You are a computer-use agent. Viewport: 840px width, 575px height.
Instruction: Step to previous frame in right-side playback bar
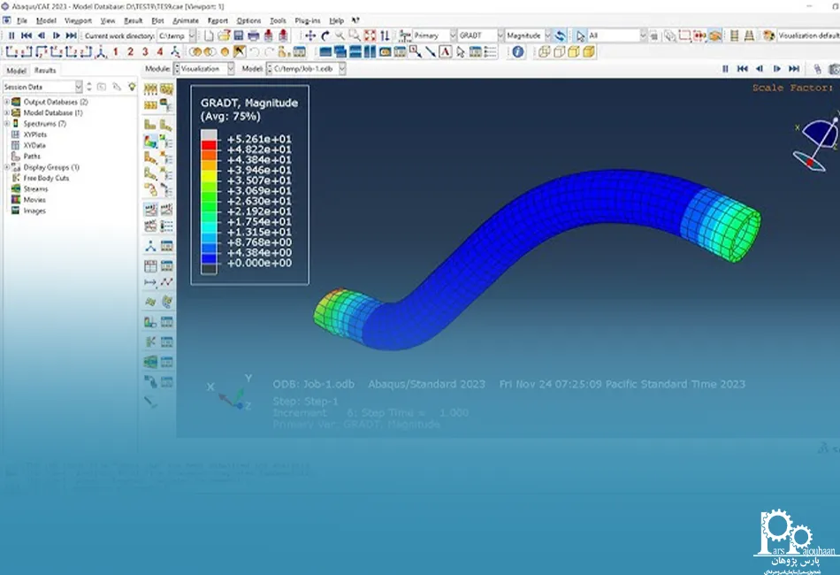[760, 69]
